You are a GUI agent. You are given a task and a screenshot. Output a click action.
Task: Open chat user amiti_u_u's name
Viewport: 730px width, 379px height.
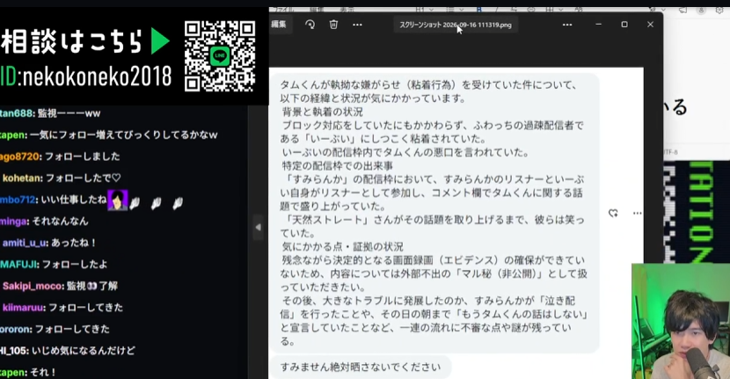(x=25, y=243)
